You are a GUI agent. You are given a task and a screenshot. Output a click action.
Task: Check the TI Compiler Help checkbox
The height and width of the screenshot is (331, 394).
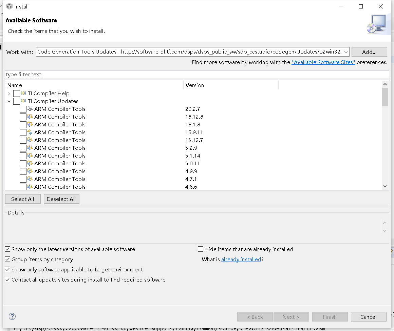[17, 94]
